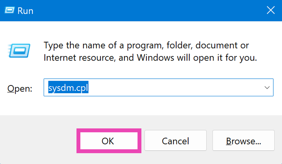Viewport: 282px width, 164px height.
Task: Click the small Run icon in the title bar
Action: click(x=9, y=11)
